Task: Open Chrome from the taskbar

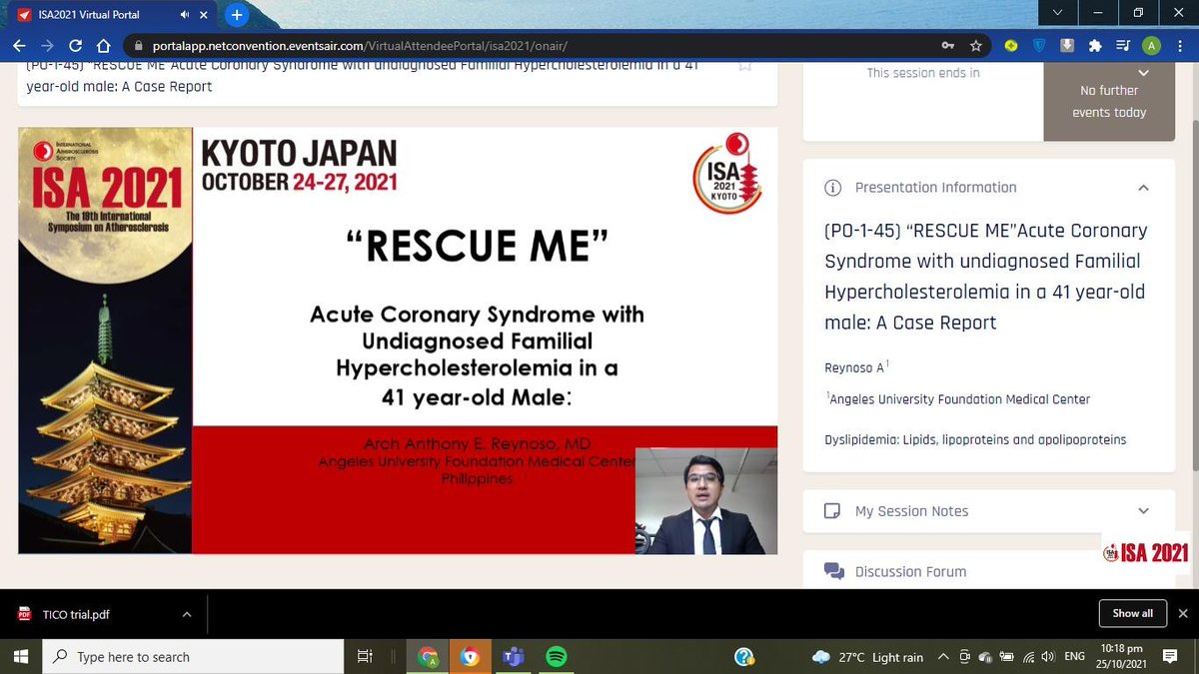Action: pos(428,657)
